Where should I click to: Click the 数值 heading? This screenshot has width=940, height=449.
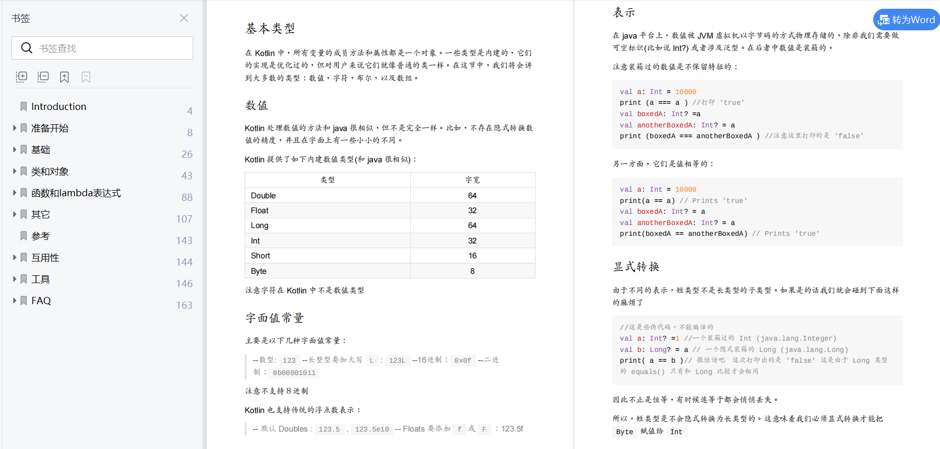257,105
